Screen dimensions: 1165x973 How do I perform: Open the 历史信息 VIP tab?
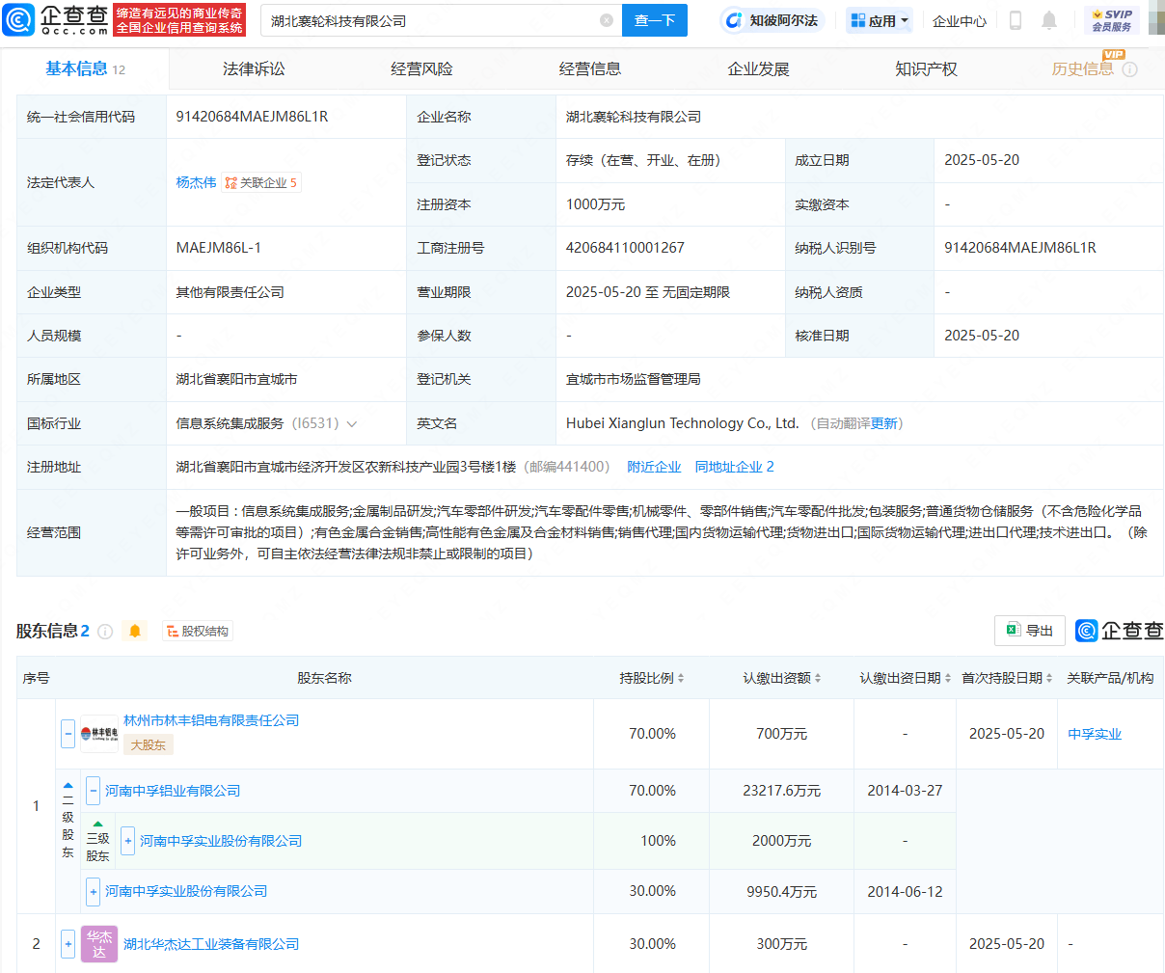tap(1082, 69)
